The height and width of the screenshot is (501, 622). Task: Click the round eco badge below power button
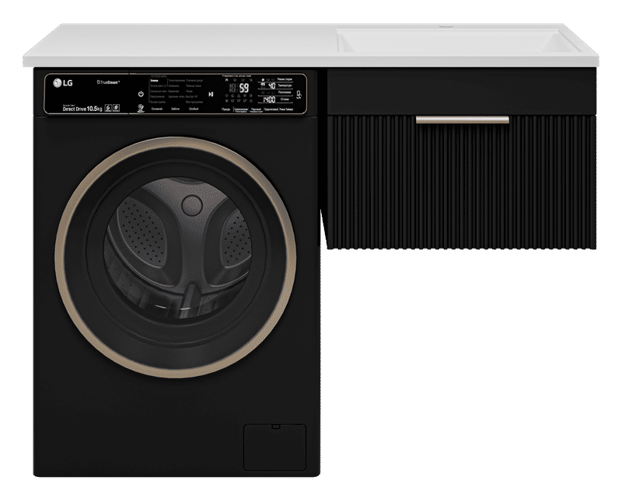point(141,109)
